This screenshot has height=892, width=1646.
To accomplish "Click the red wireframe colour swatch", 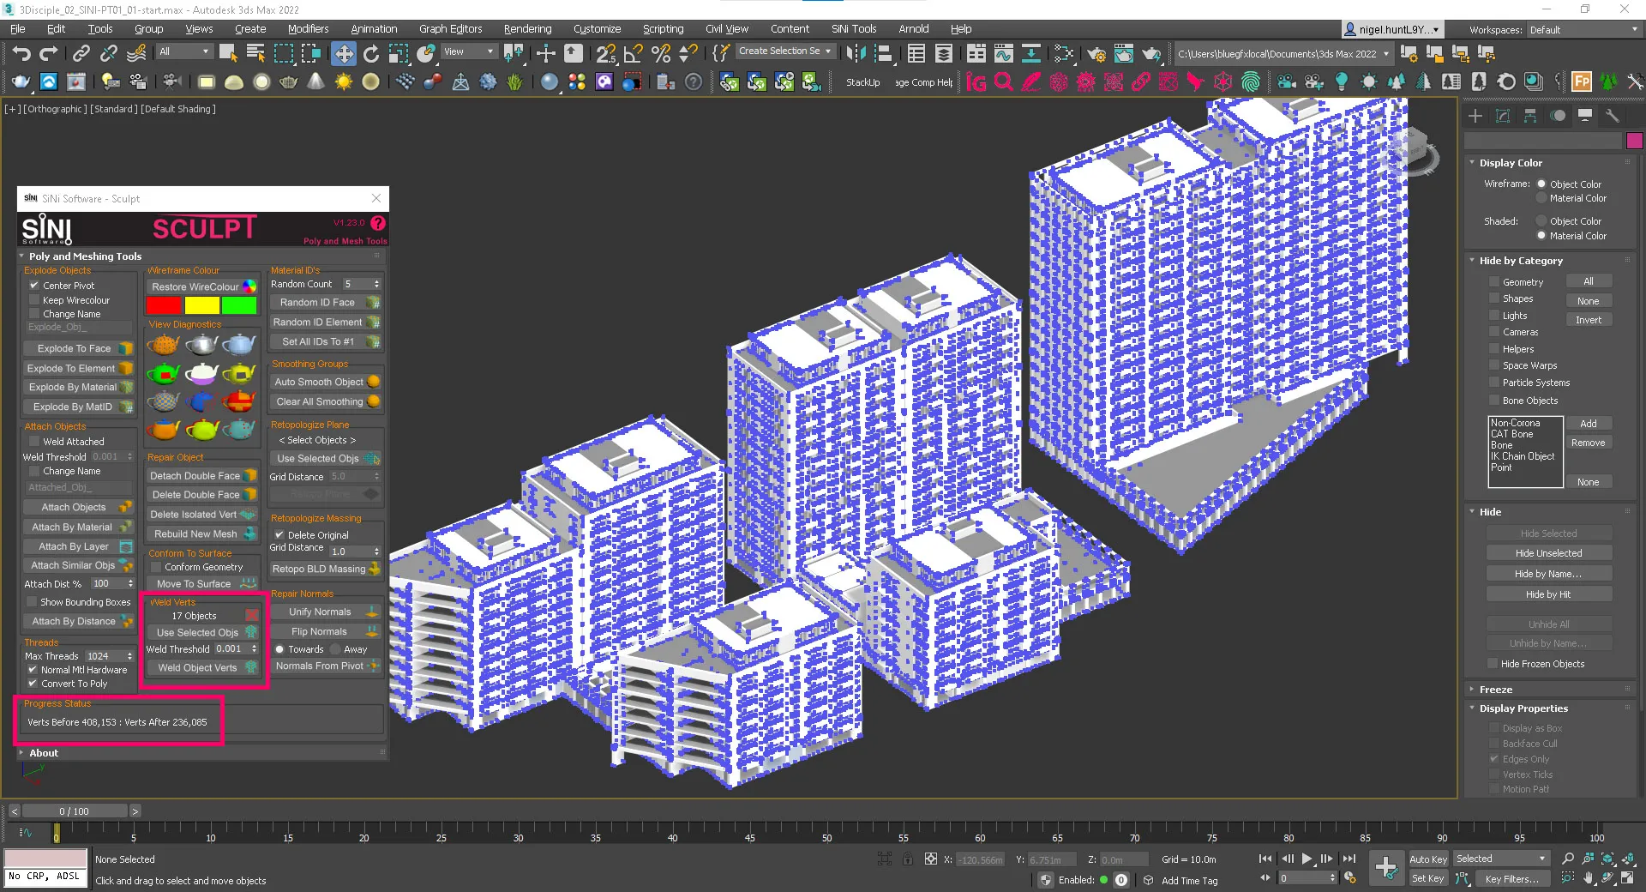I will (164, 305).
